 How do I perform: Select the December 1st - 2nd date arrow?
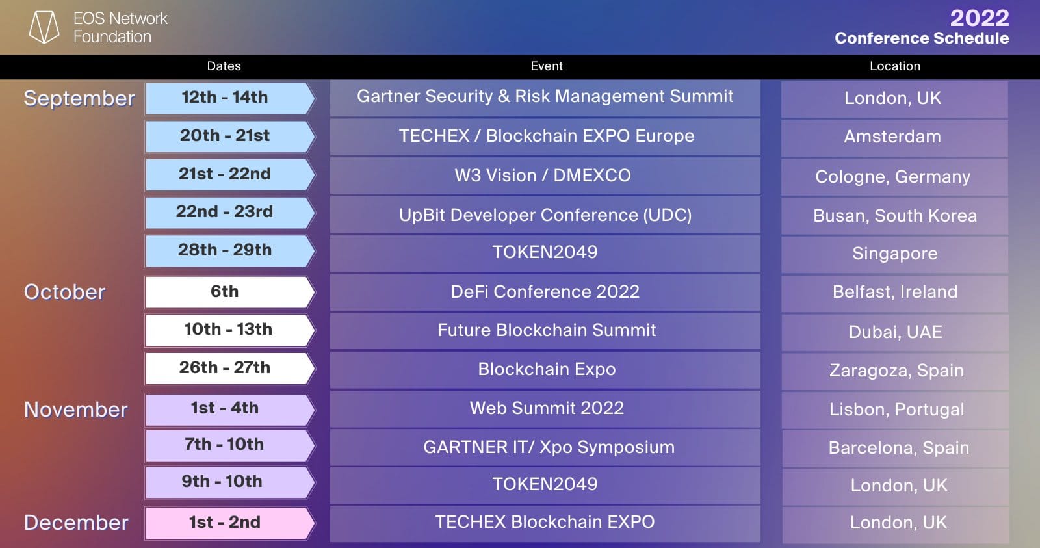(x=230, y=523)
